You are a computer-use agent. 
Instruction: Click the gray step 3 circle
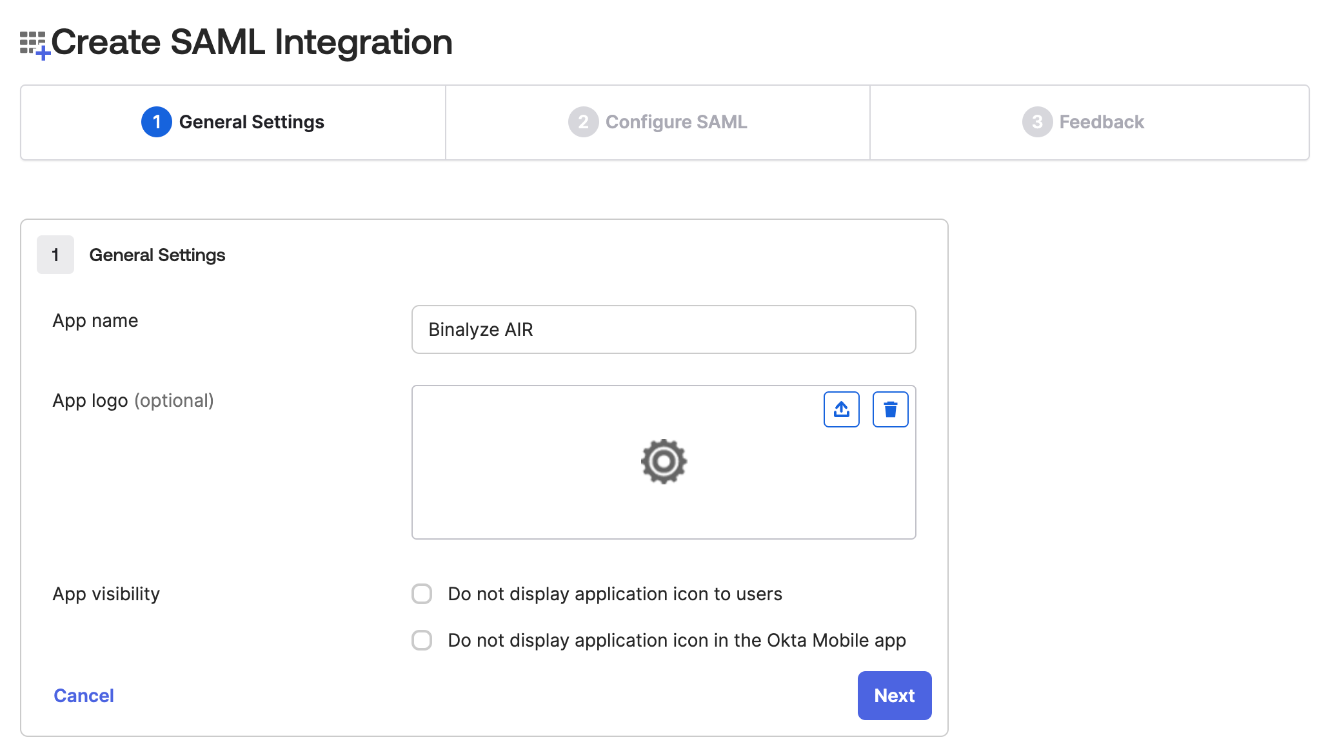(1036, 122)
